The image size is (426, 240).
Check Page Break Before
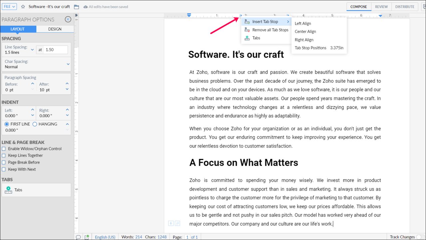[x=4, y=162]
